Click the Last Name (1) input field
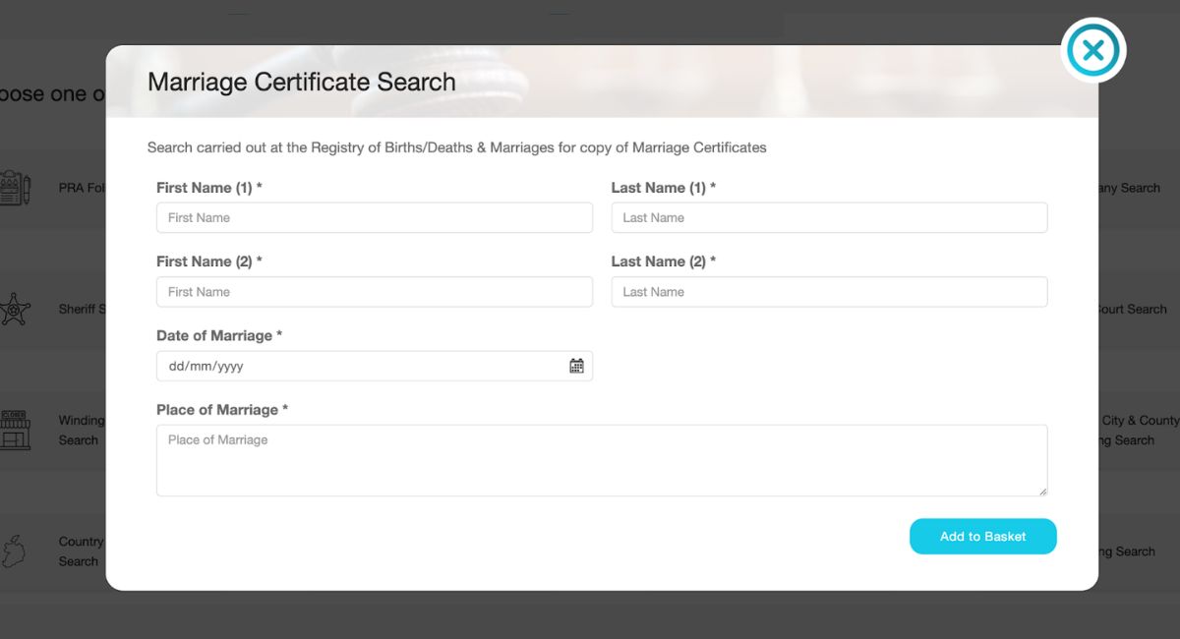The image size is (1180, 639). coord(829,217)
